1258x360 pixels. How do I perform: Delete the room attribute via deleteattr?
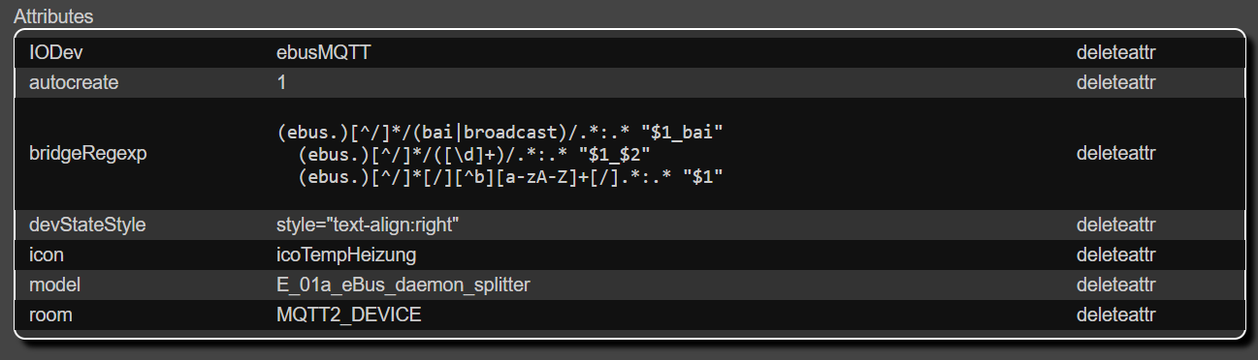click(1115, 315)
